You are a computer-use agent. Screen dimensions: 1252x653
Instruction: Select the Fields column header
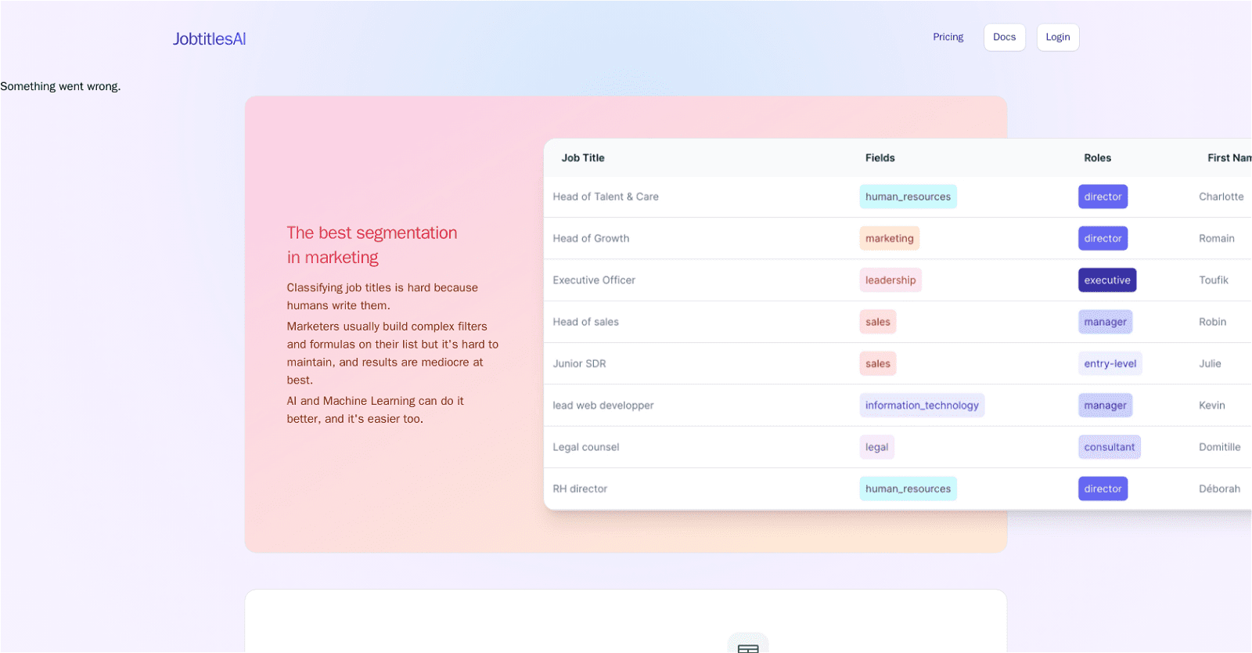click(x=880, y=157)
